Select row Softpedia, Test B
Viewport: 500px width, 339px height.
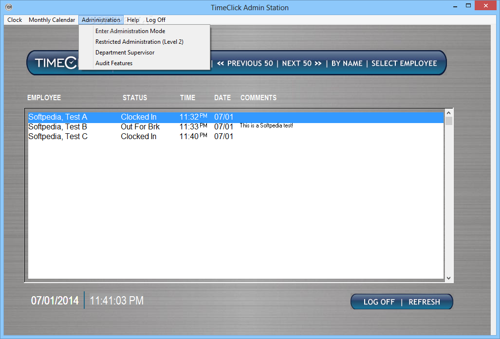click(x=236, y=127)
